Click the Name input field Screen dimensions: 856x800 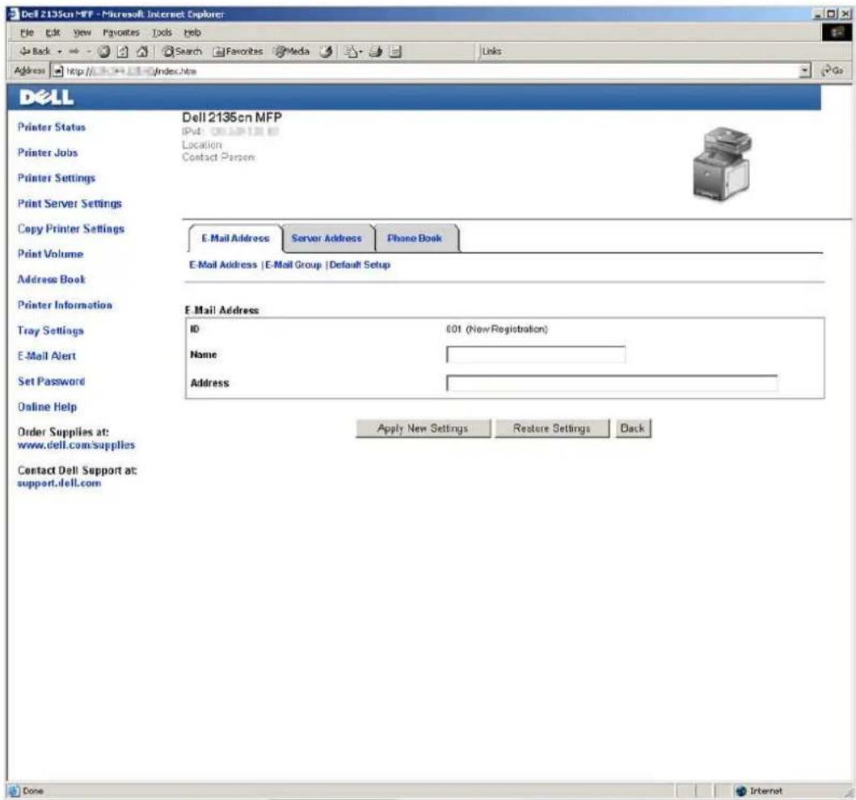(x=536, y=354)
